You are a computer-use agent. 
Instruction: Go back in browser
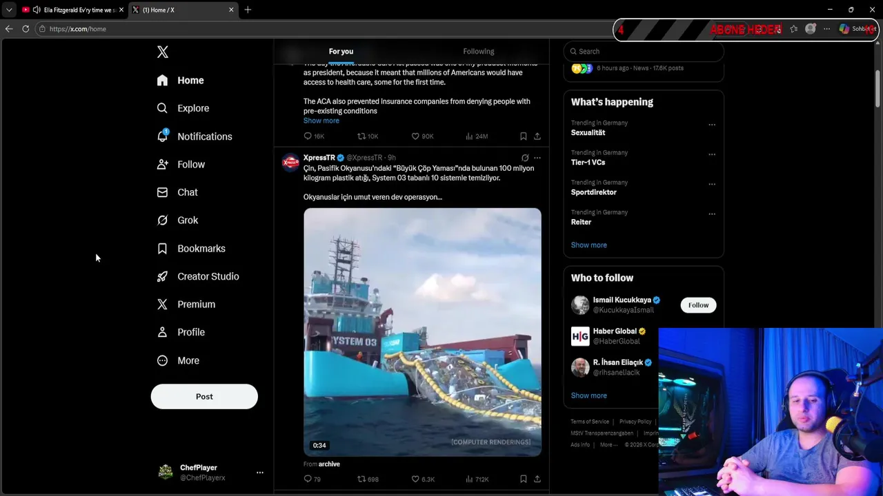pos(8,29)
